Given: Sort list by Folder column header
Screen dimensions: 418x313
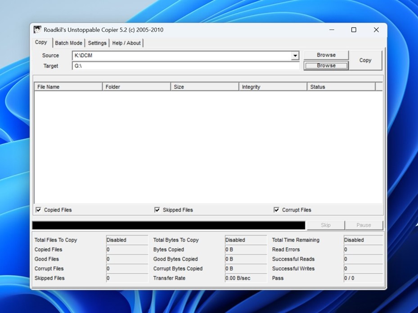Looking at the screenshot, I should 136,87.
